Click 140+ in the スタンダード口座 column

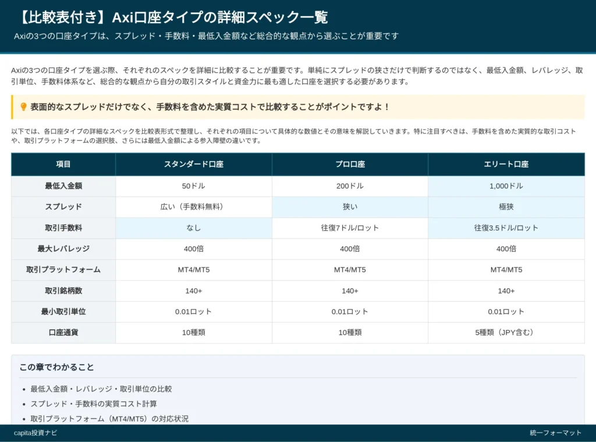point(194,291)
